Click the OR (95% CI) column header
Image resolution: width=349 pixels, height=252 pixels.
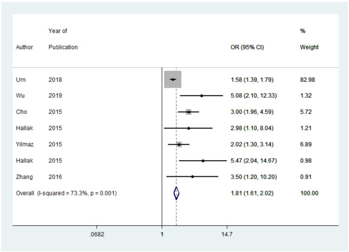247,47
